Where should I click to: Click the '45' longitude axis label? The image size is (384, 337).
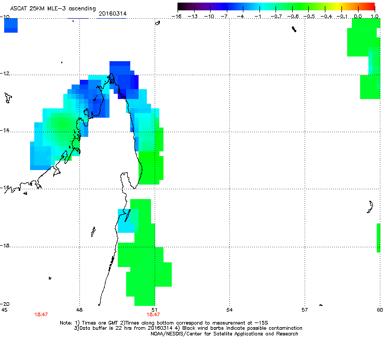[x=4, y=310]
